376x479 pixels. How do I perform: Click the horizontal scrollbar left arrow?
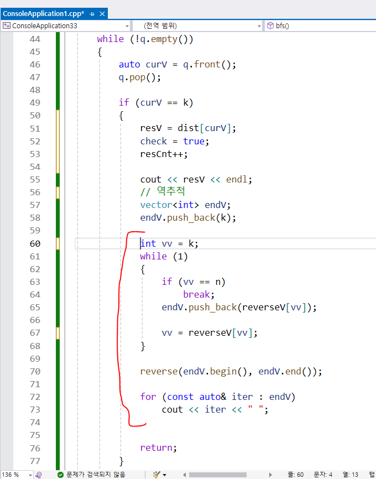(x=184, y=475)
